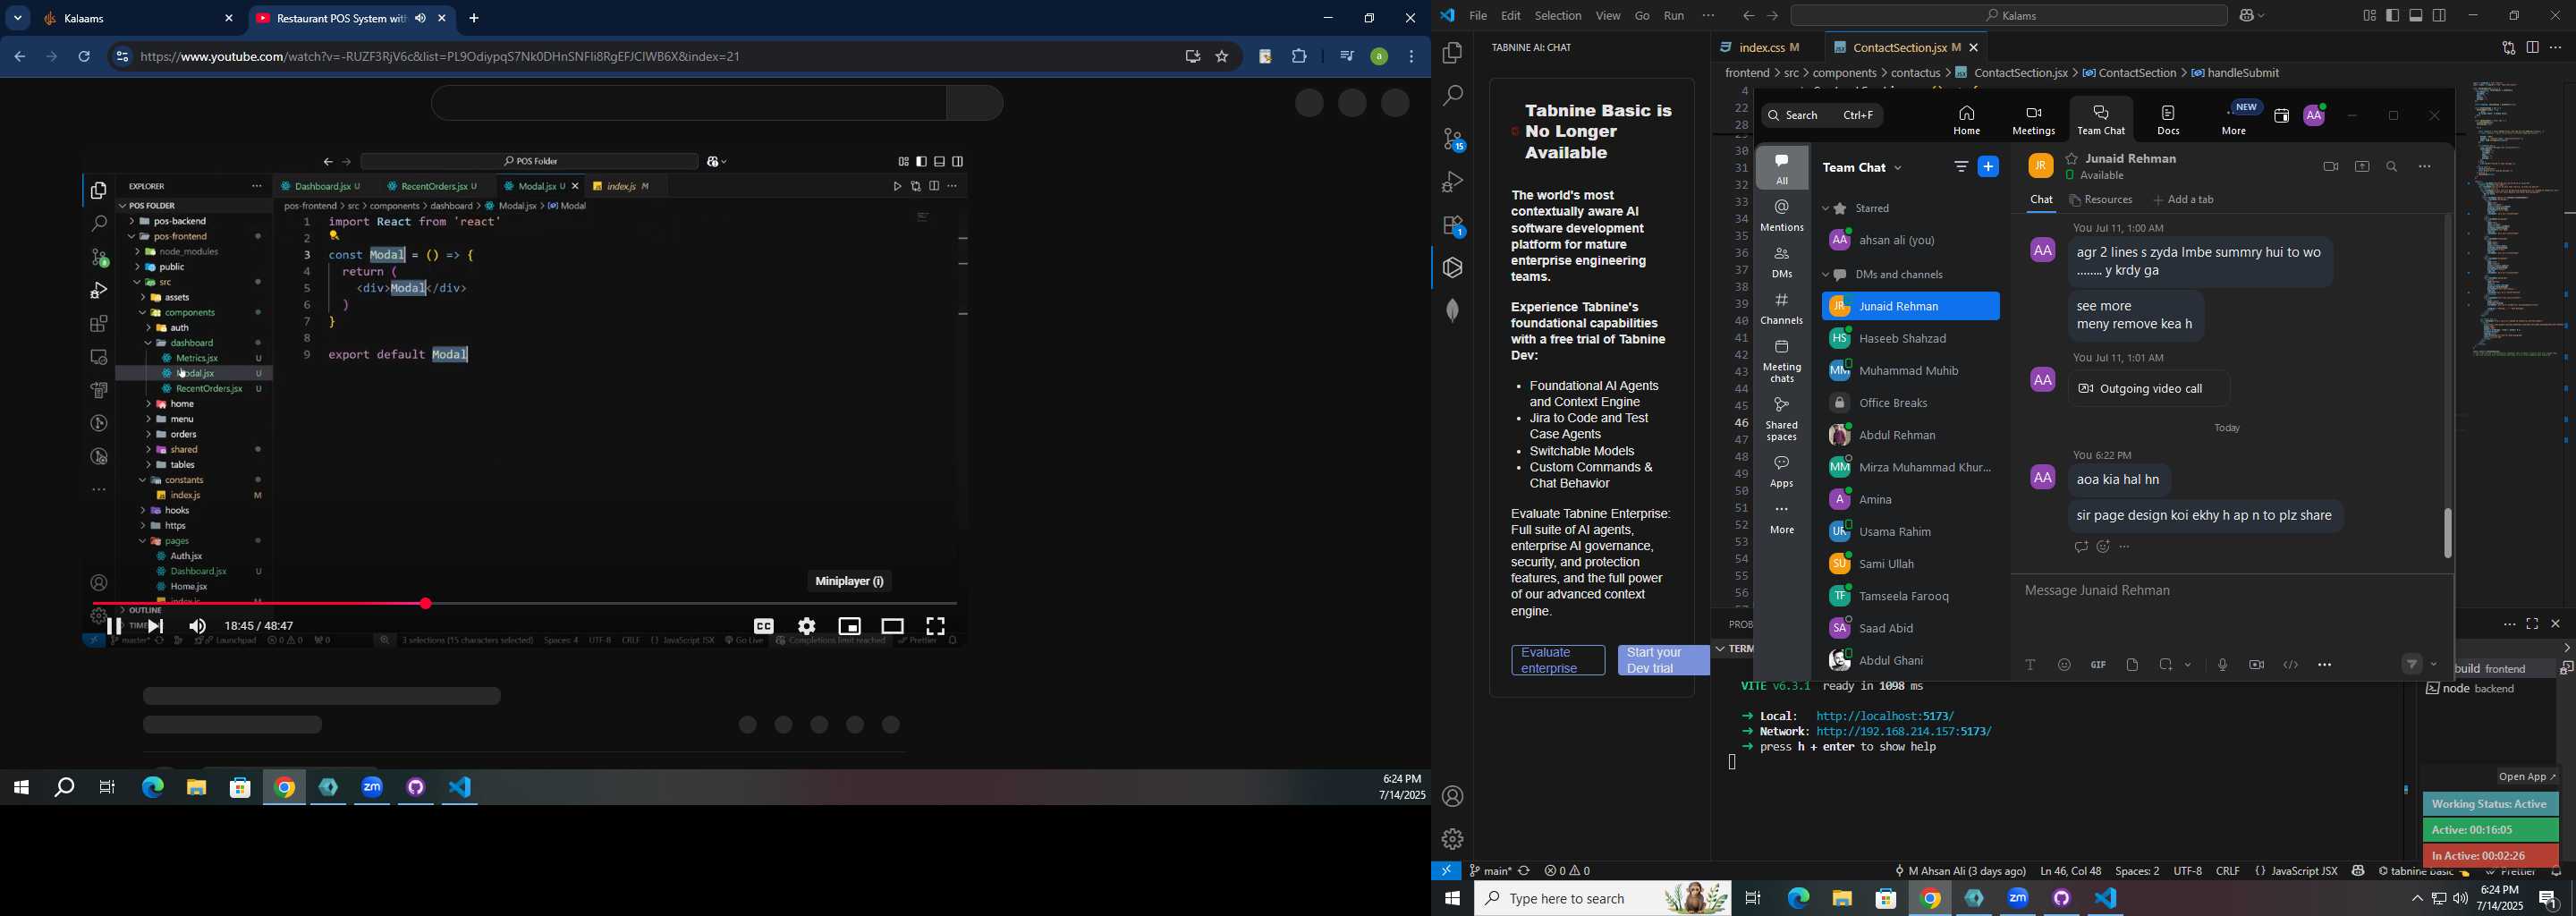Open Mentions section in Zoom sidebar
The height and width of the screenshot is (916, 2576).
point(1781,215)
